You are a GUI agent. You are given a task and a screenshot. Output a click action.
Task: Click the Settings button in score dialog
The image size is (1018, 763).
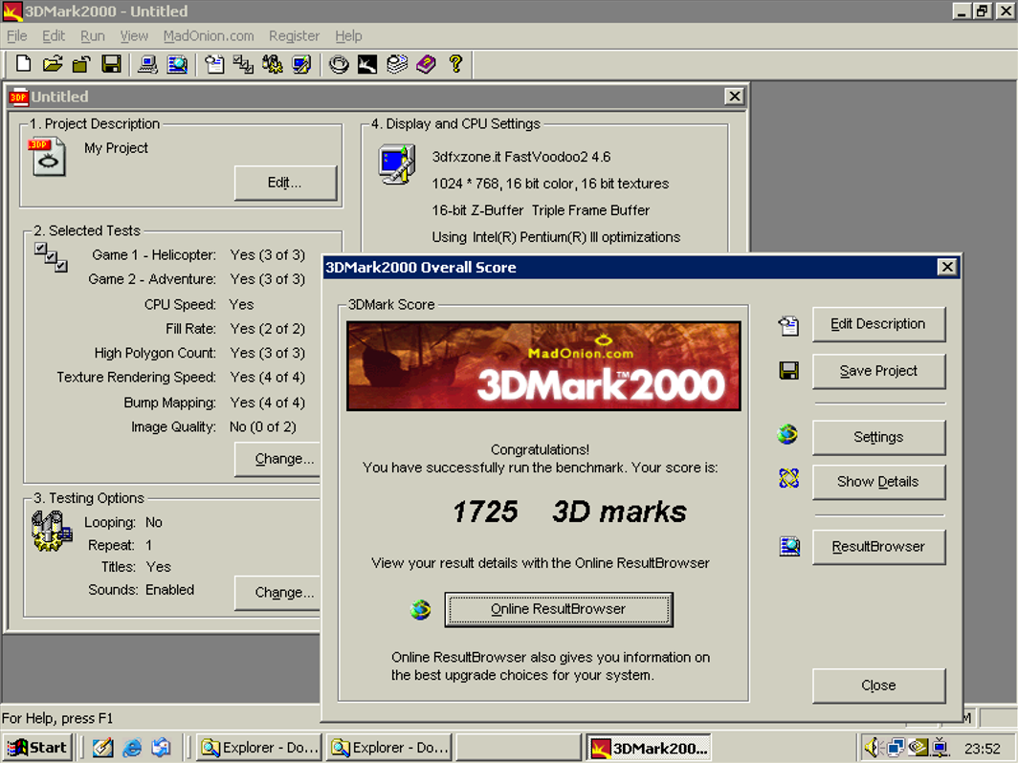point(878,437)
